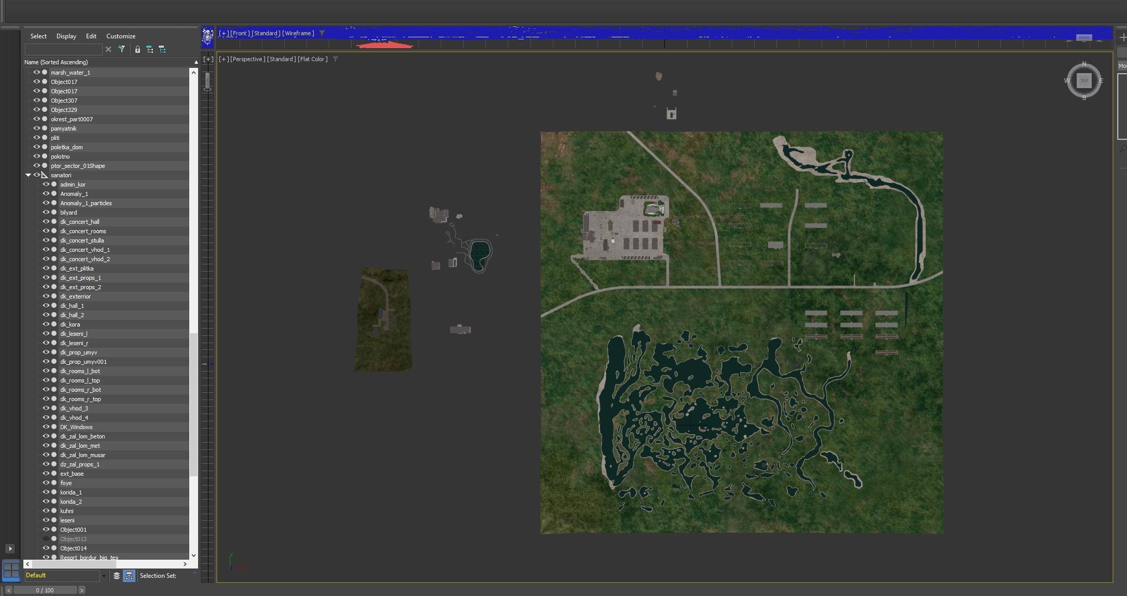
Task: Click the Flat Color viewport shading label
Action: click(x=313, y=59)
